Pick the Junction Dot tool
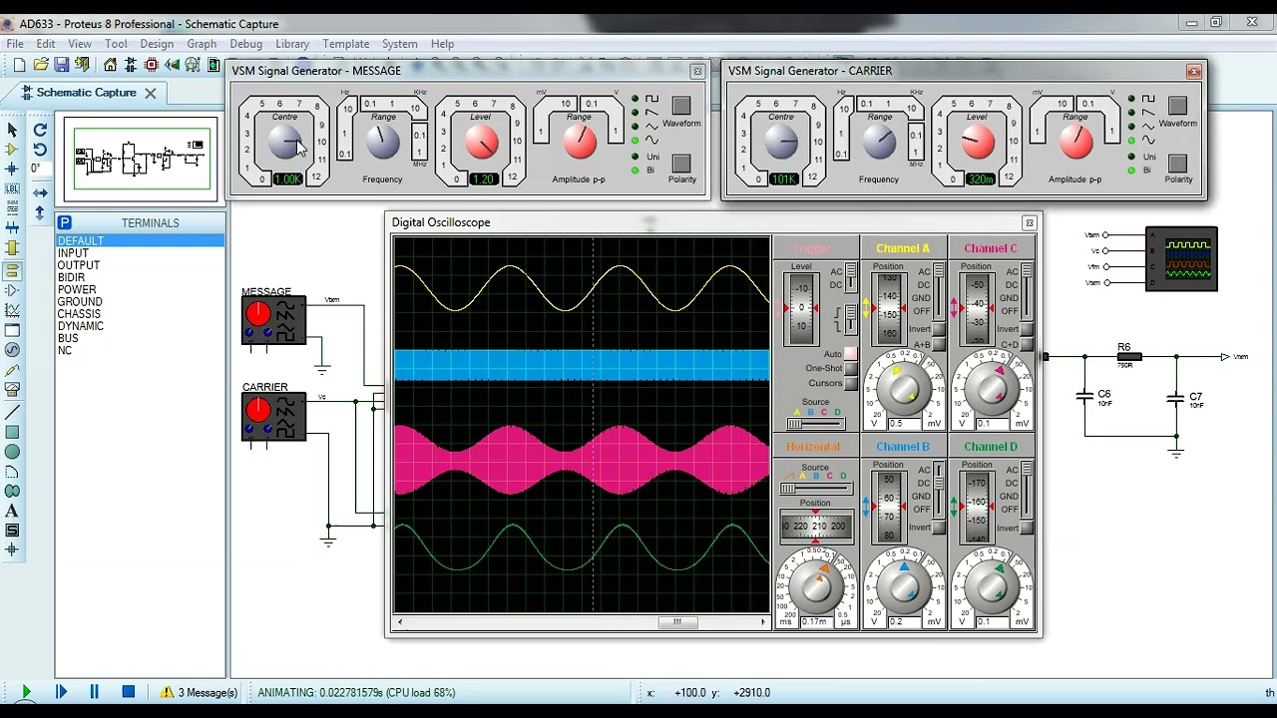 pyautogui.click(x=12, y=170)
